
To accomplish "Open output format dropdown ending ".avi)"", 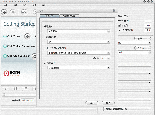I will (x=150, y=52).
